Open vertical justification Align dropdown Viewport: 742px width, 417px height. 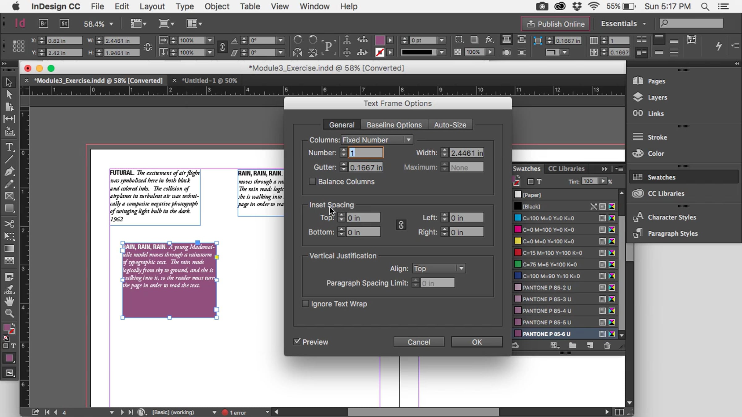pos(438,268)
